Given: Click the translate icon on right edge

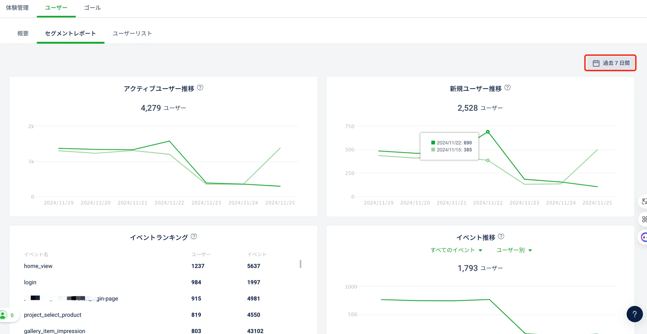Looking at the screenshot, I should 644,201.
